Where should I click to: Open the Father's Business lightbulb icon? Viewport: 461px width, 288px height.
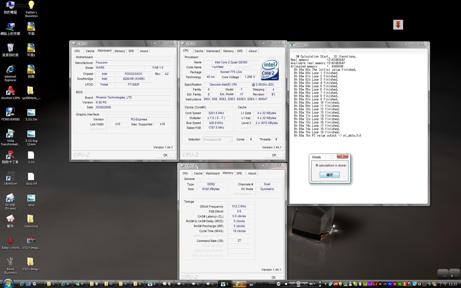pos(31,9)
